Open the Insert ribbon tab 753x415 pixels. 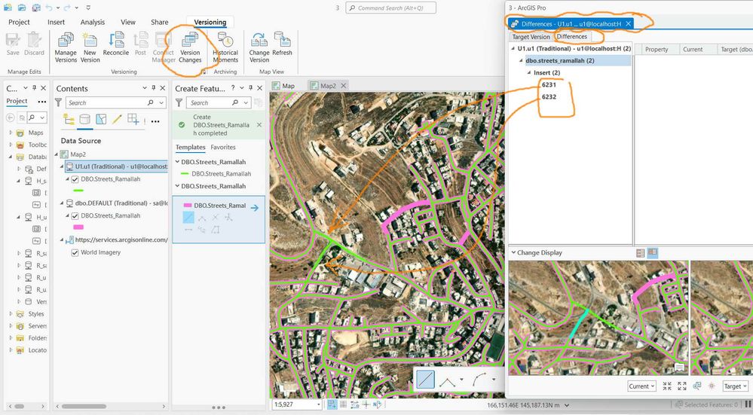(x=57, y=22)
